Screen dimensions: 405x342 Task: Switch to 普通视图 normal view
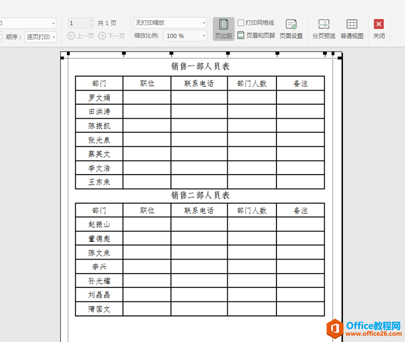click(x=352, y=29)
